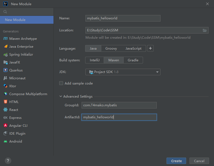Click the Micronaut mu icon
The image size is (214, 166).
click(x=5, y=78)
